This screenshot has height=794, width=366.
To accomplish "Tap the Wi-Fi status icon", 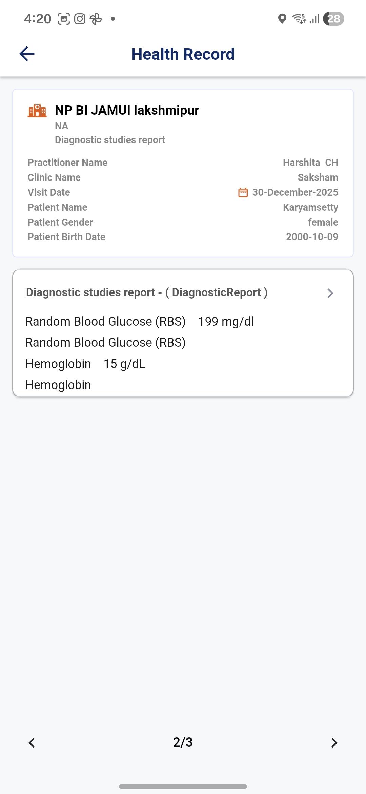I will pyautogui.click(x=299, y=19).
